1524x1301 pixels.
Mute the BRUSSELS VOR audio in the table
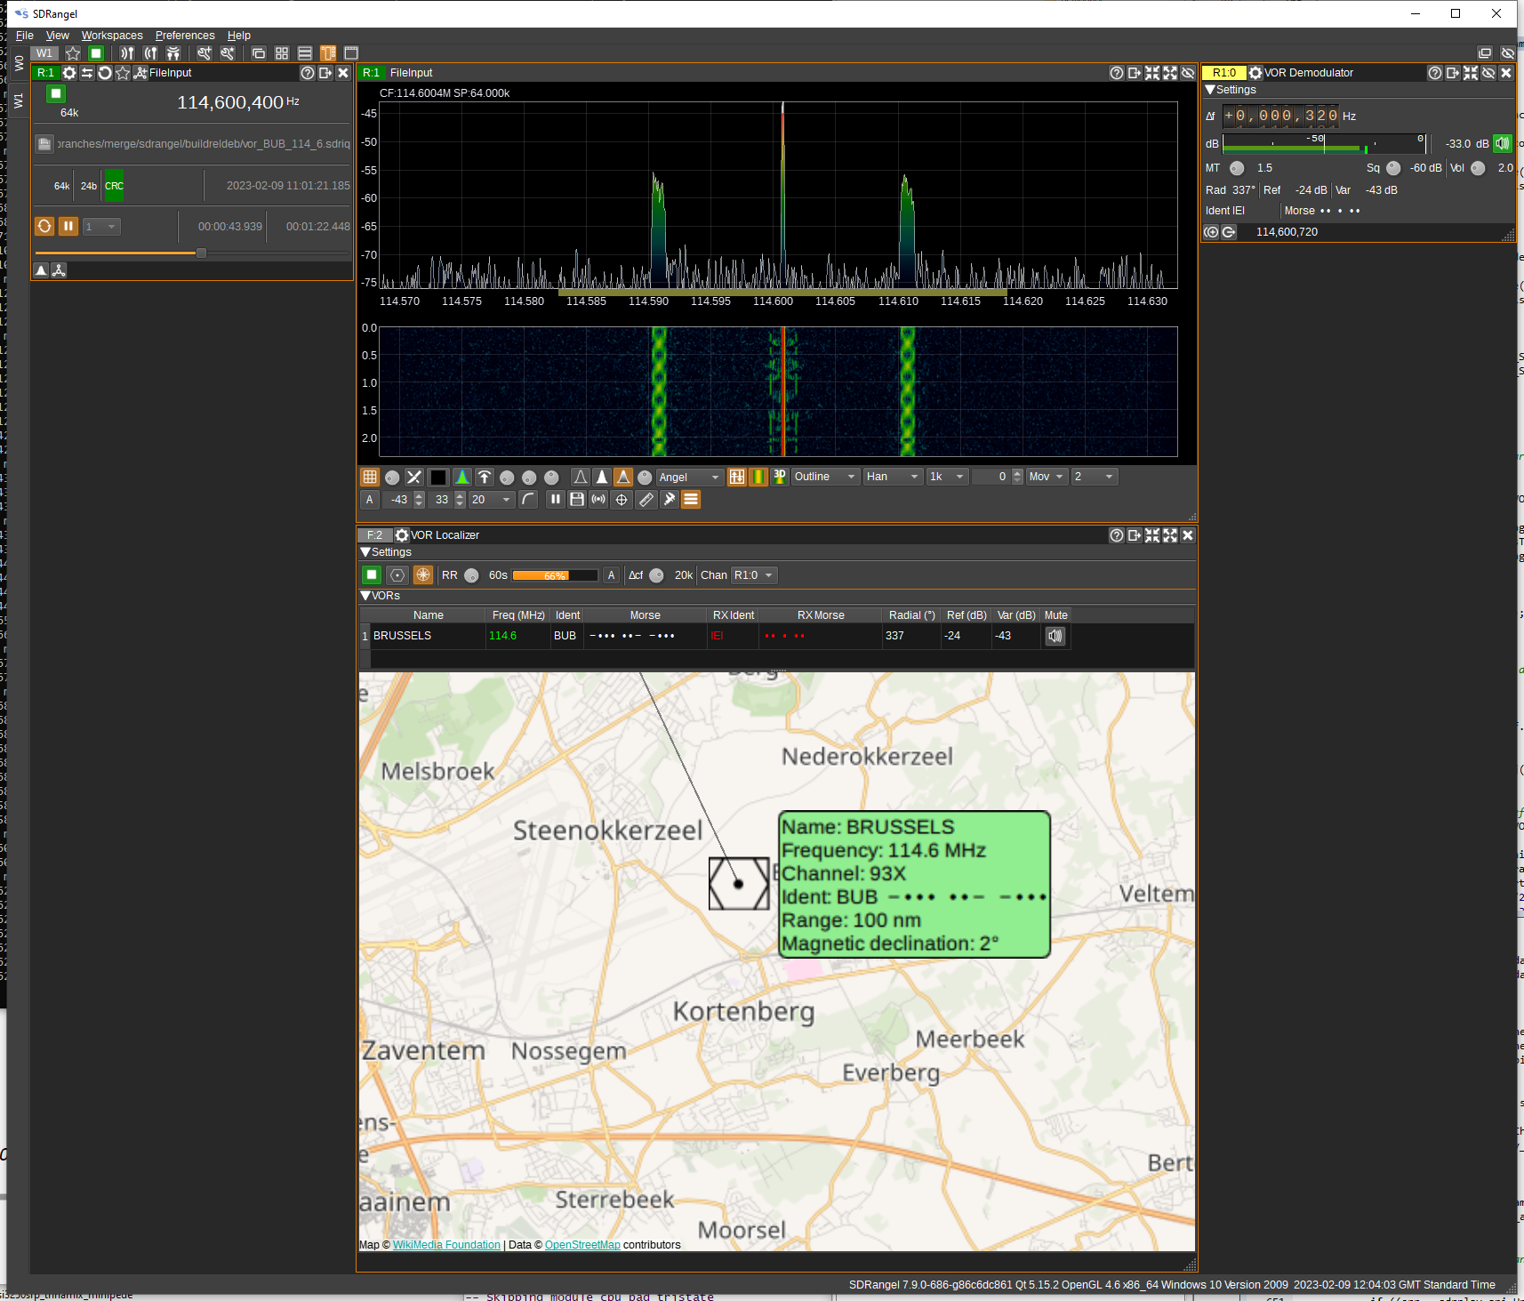[x=1055, y=636]
